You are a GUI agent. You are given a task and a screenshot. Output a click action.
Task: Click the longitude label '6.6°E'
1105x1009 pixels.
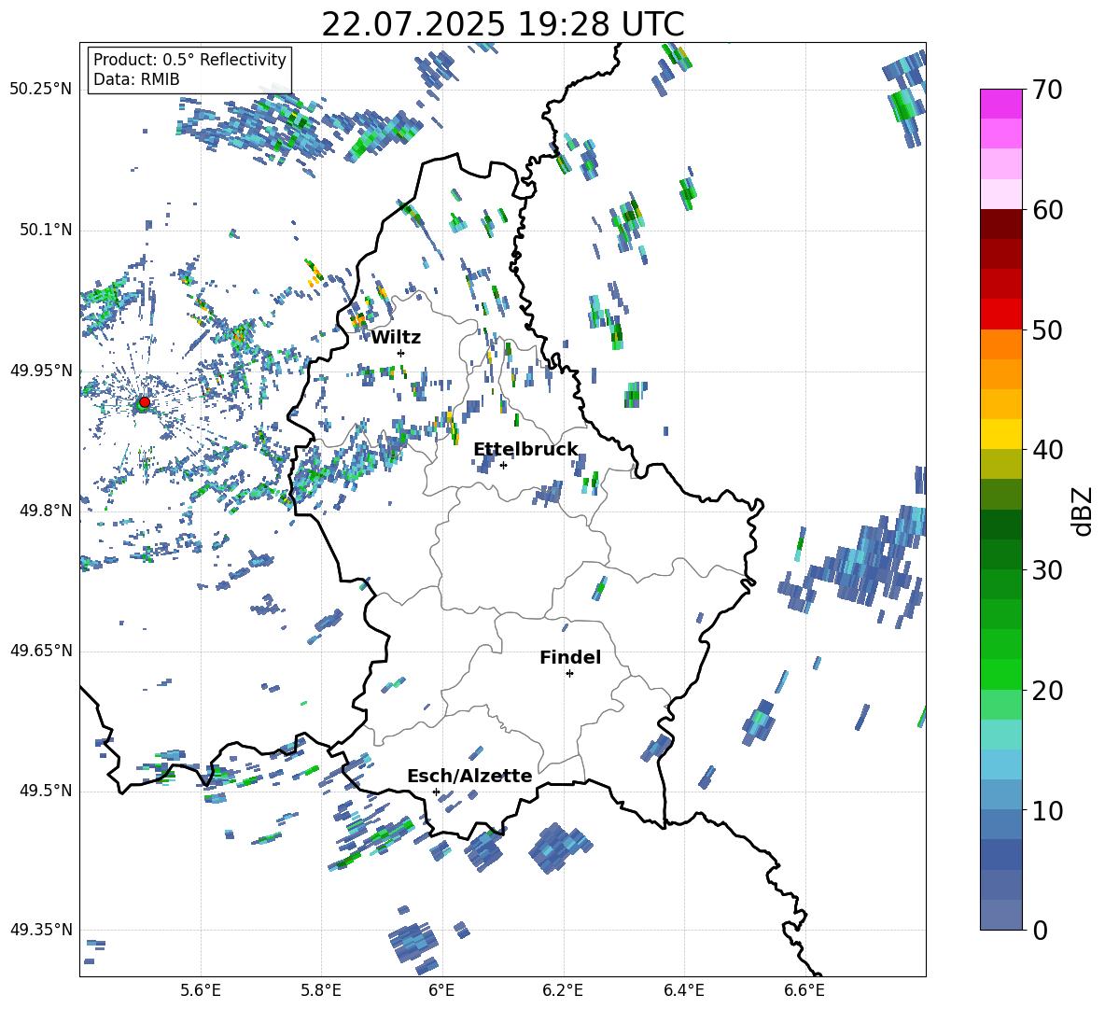coord(804,990)
